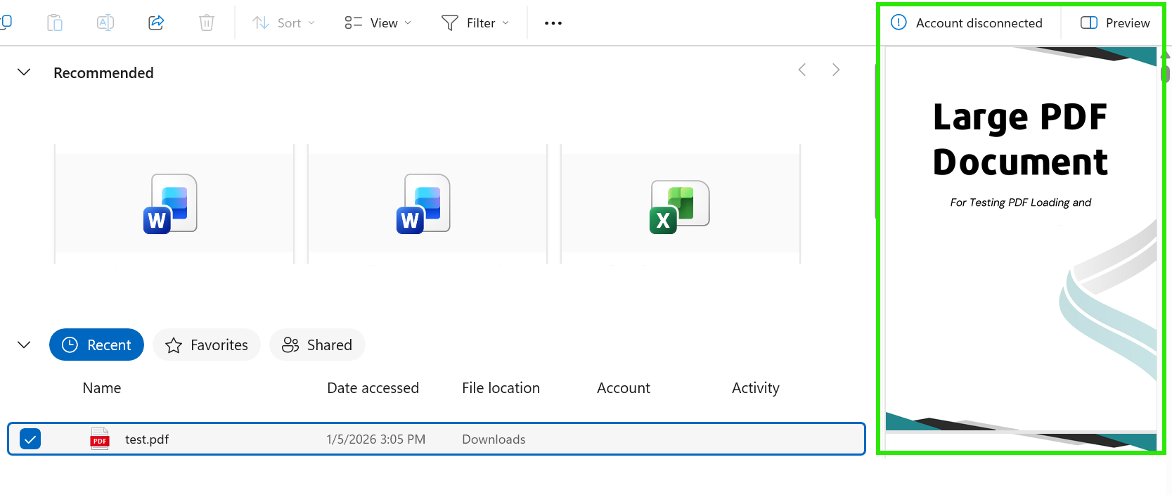Open the recommended Excel file card
This screenshot has height=495, width=1172.
(681, 204)
